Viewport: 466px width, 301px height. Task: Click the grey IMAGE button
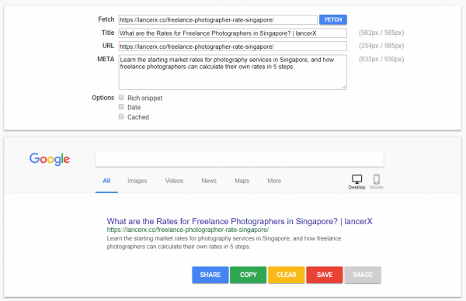tap(363, 275)
